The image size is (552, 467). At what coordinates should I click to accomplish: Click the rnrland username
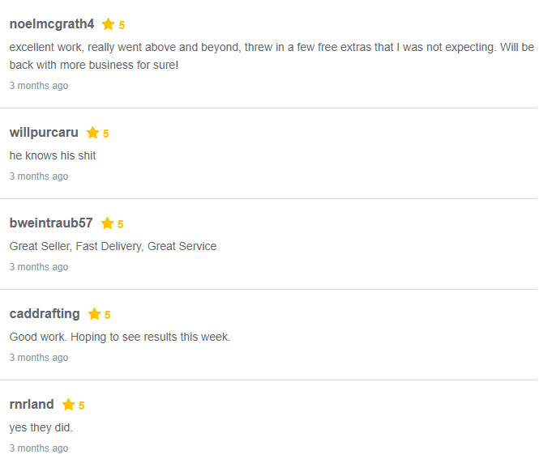[32, 405]
